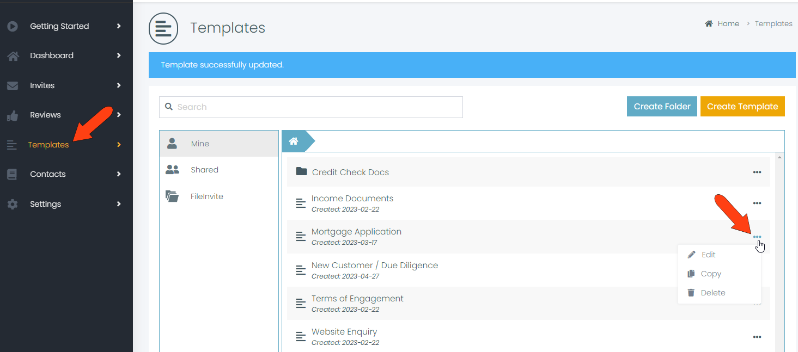Click the Contacts book icon
This screenshot has height=352, width=798.
[x=13, y=174]
